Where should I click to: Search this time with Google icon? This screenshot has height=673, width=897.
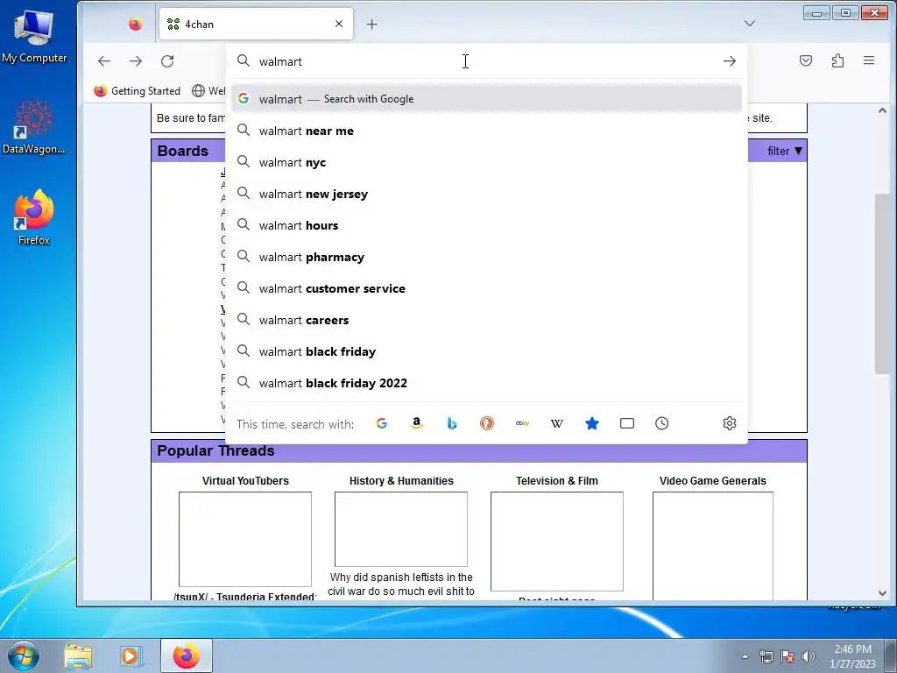[382, 423]
